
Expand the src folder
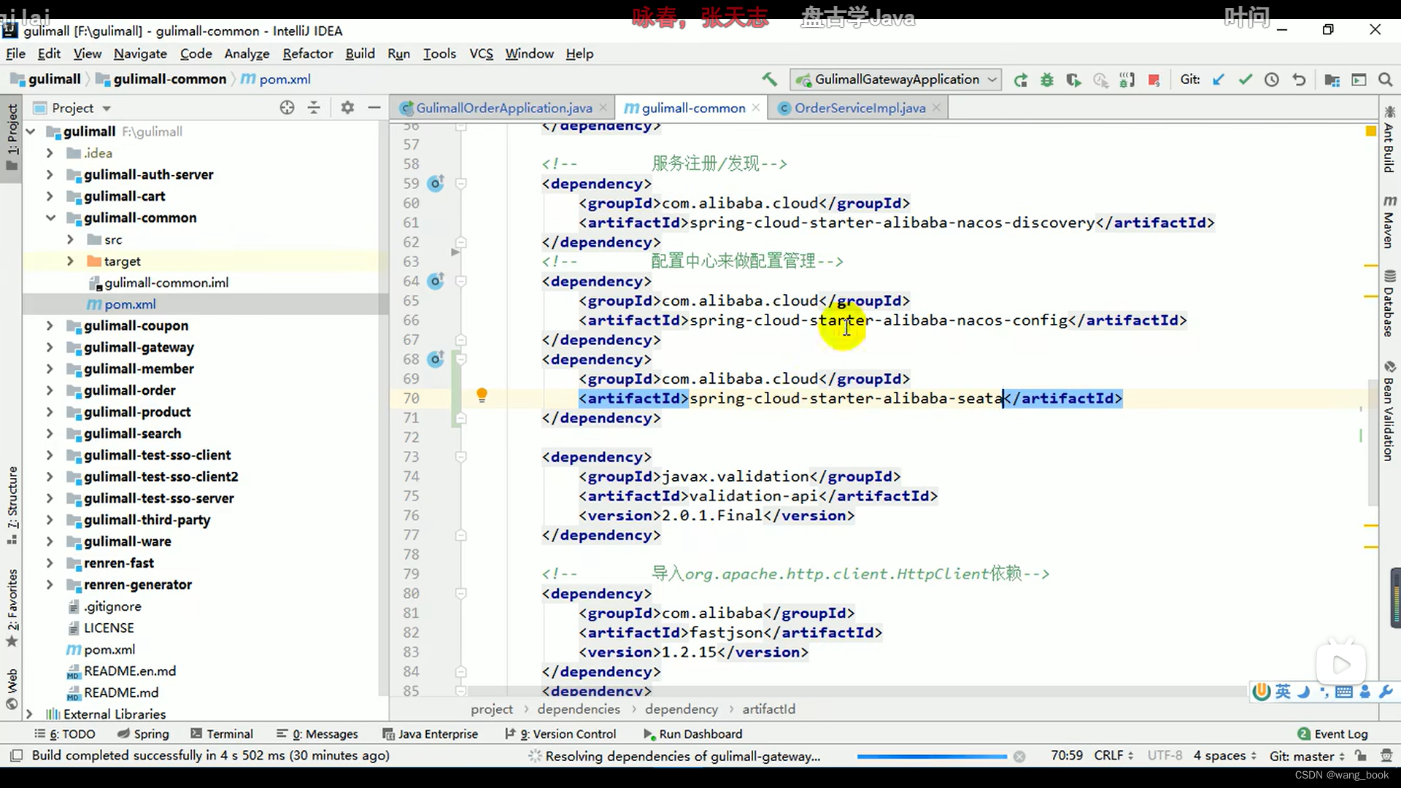click(70, 239)
